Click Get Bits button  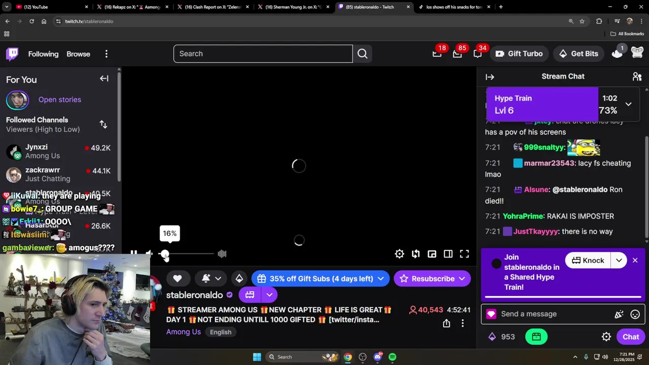[578, 54]
